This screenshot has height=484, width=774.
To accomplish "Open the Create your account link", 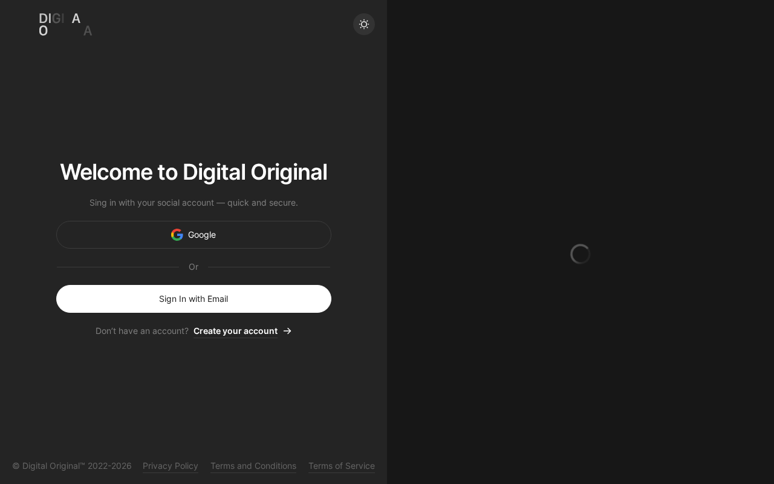I will click(x=235, y=331).
